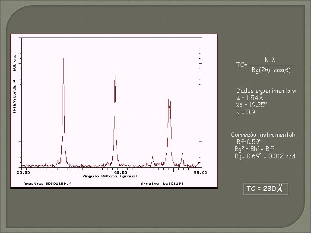Click the result 'Bg= 0.69° = 0.012 rad'
The width and height of the screenshot is (311, 233).
[265, 156]
